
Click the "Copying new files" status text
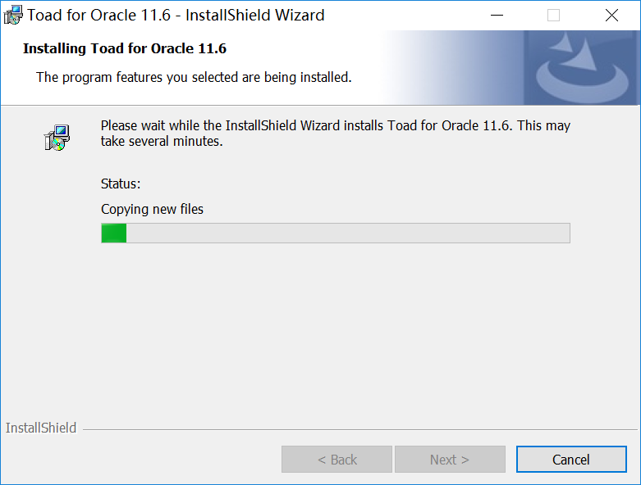point(152,209)
